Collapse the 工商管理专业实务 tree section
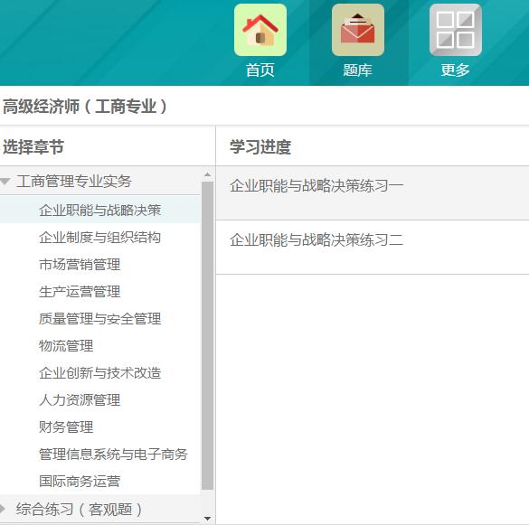The image size is (529, 525). click(x=5, y=182)
